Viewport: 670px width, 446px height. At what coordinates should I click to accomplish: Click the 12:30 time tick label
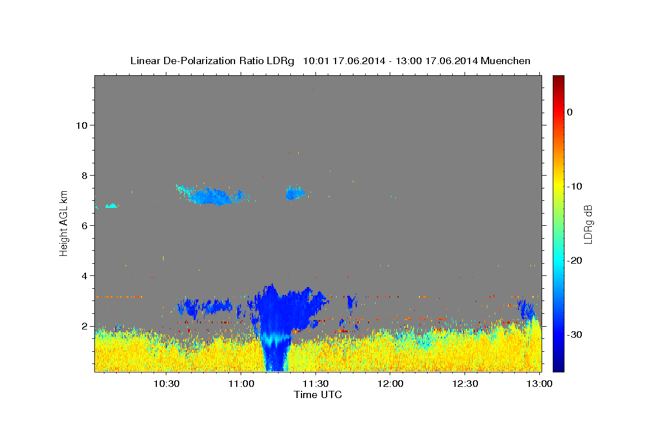point(465,384)
